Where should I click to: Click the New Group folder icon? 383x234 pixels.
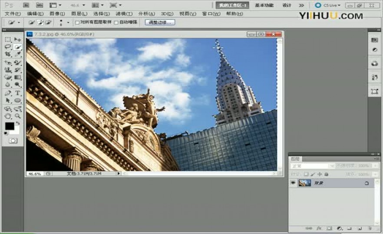click(350, 228)
